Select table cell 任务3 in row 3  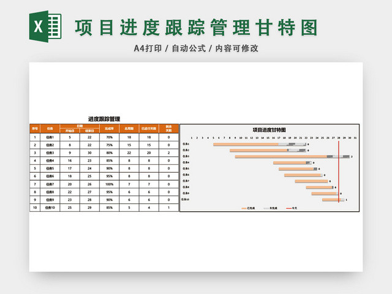coord(50,153)
